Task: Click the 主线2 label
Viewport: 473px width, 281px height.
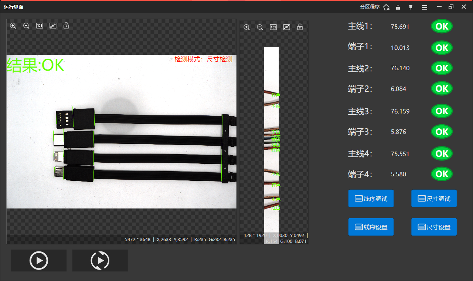Action: click(360, 68)
